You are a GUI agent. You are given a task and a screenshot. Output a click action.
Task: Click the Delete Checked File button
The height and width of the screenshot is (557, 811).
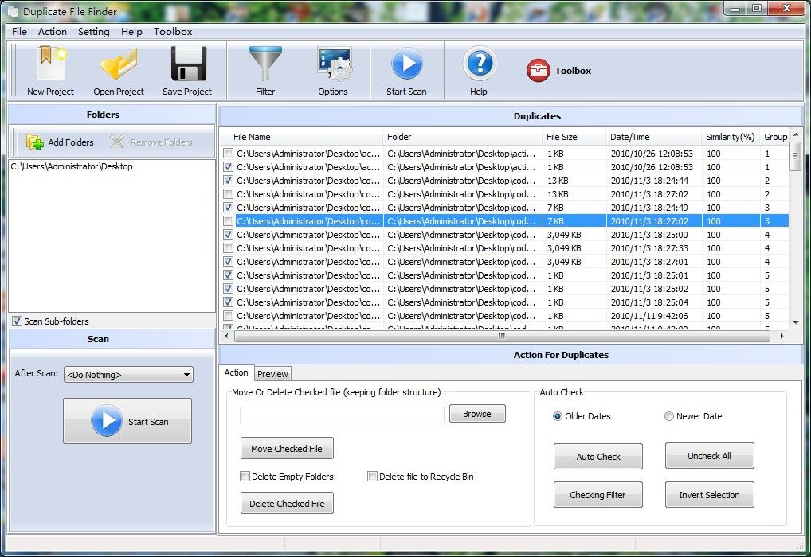[x=287, y=503]
